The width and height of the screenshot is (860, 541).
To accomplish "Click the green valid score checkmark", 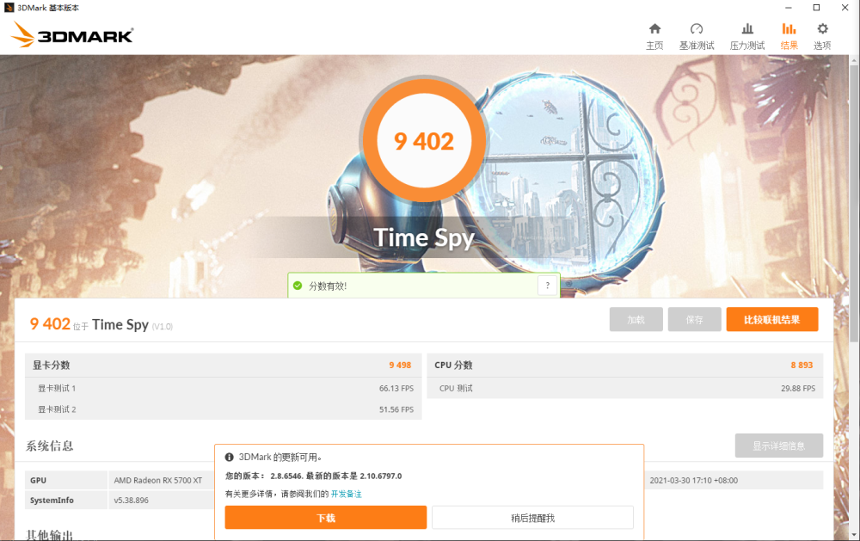I will point(298,286).
